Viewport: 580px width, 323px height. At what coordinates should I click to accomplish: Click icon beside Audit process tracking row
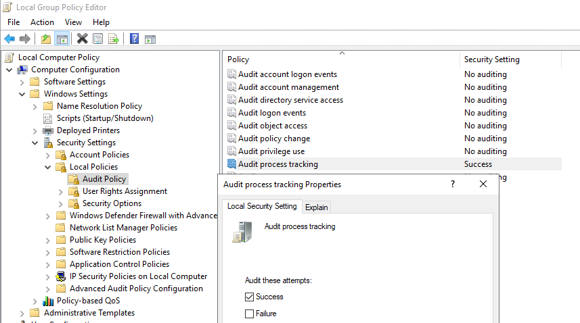pyautogui.click(x=231, y=164)
